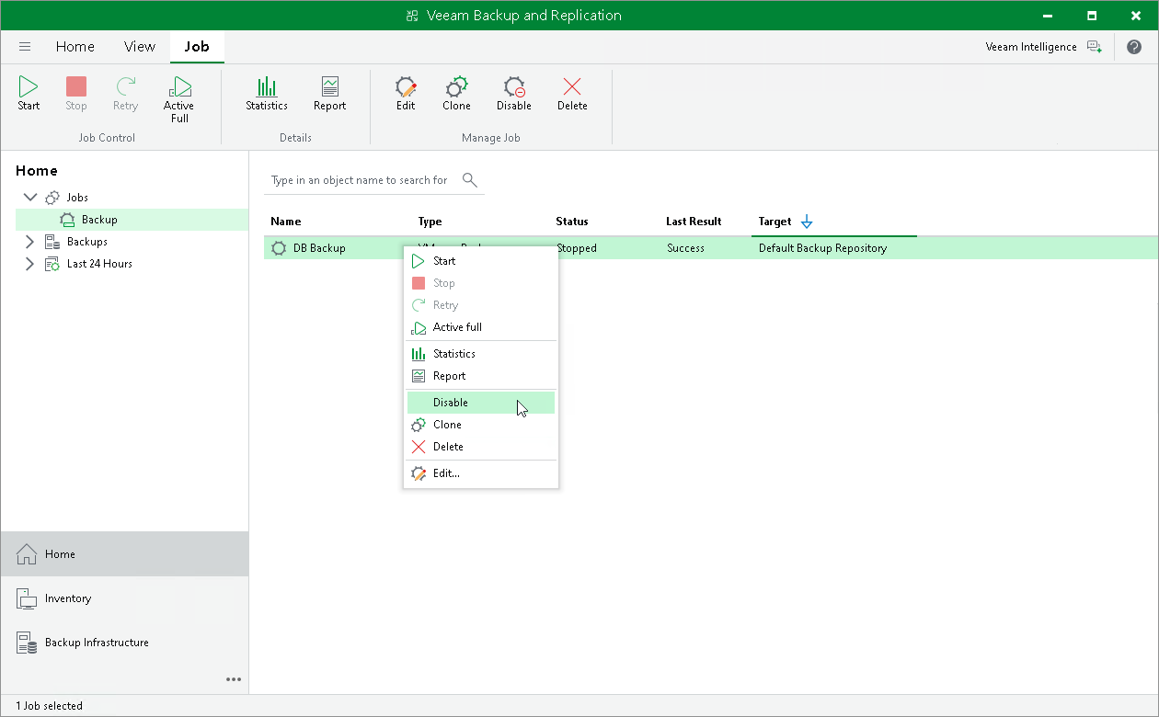
Task: Choose Disable in the context menu
Action: (481, 403)
